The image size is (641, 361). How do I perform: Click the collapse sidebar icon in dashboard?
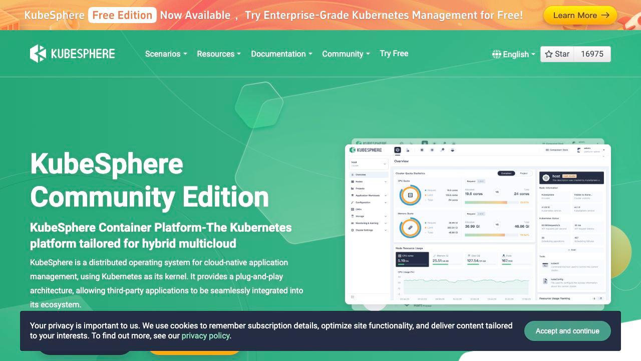(353, 297)
